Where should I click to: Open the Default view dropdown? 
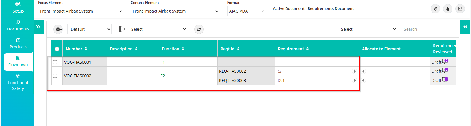(89, 29)
